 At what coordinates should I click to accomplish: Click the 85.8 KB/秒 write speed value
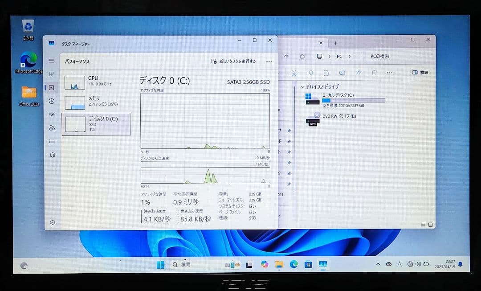click(x=196, y=219)
